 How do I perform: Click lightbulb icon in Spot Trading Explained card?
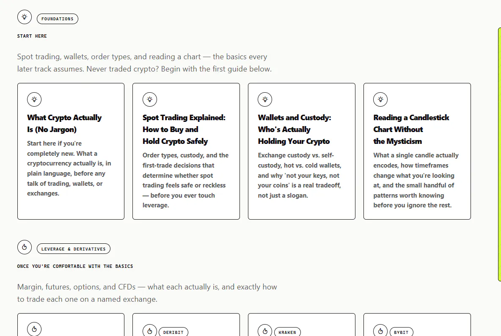click(149, 99)
